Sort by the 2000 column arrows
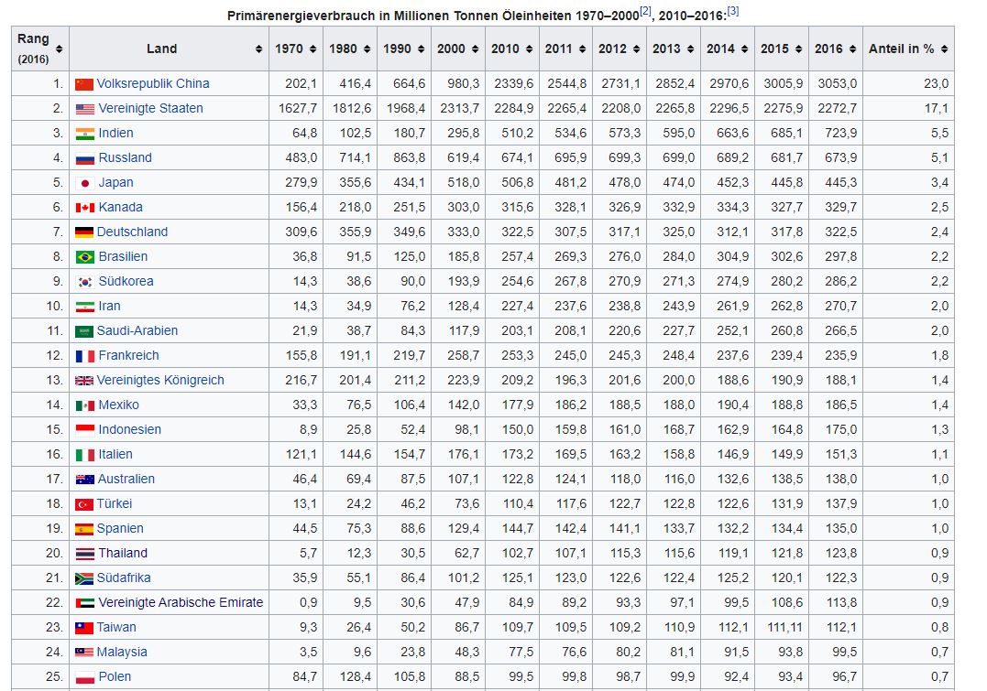This screenshot has height=691, width=987. (476, 49)
